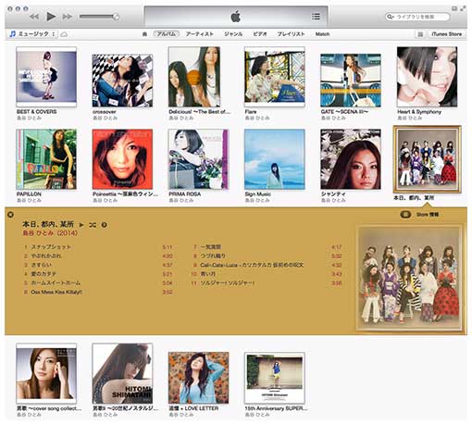Open the GATE ~SCENA III~ album cover
This screenshot has height=425, width=472.
click(351, 81)
